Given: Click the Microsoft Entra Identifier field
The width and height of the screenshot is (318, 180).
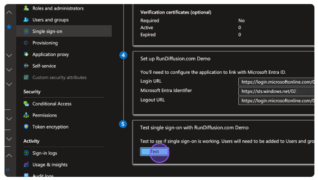Looking at the screenshot, I should [x=276, y=91].
